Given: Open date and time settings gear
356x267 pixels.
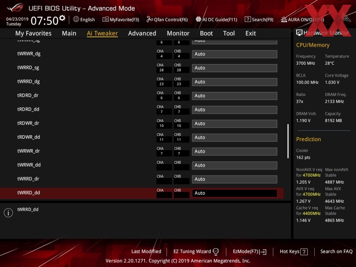Looking at the screenshot, I should pyautogui.click(x=62, y=18).
